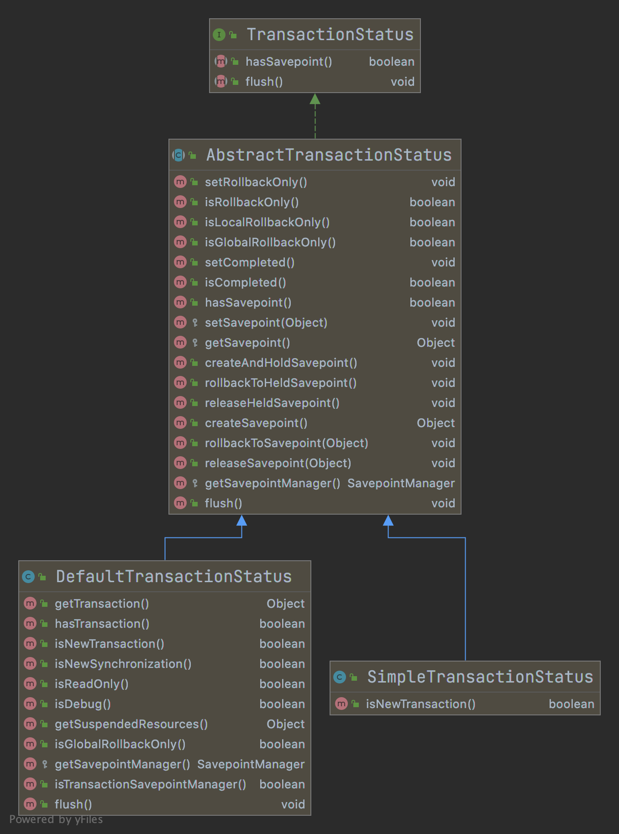Select the TransactionStatus interface title
619x834 pixels.
pos(330,35)
